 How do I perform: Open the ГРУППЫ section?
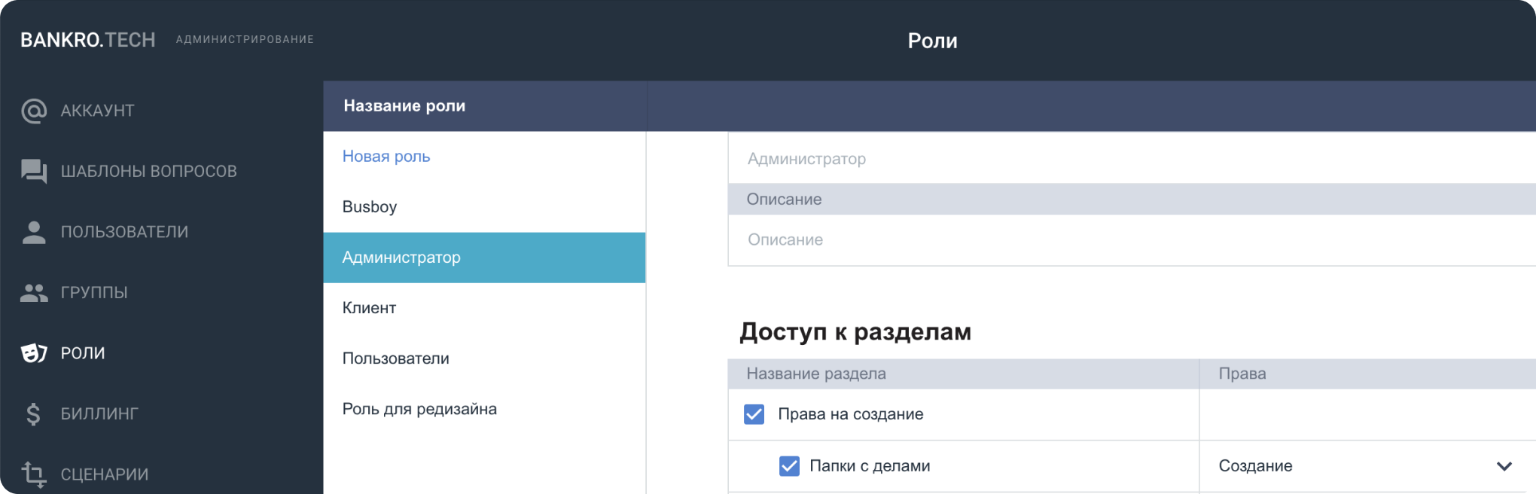pos(93,292)
